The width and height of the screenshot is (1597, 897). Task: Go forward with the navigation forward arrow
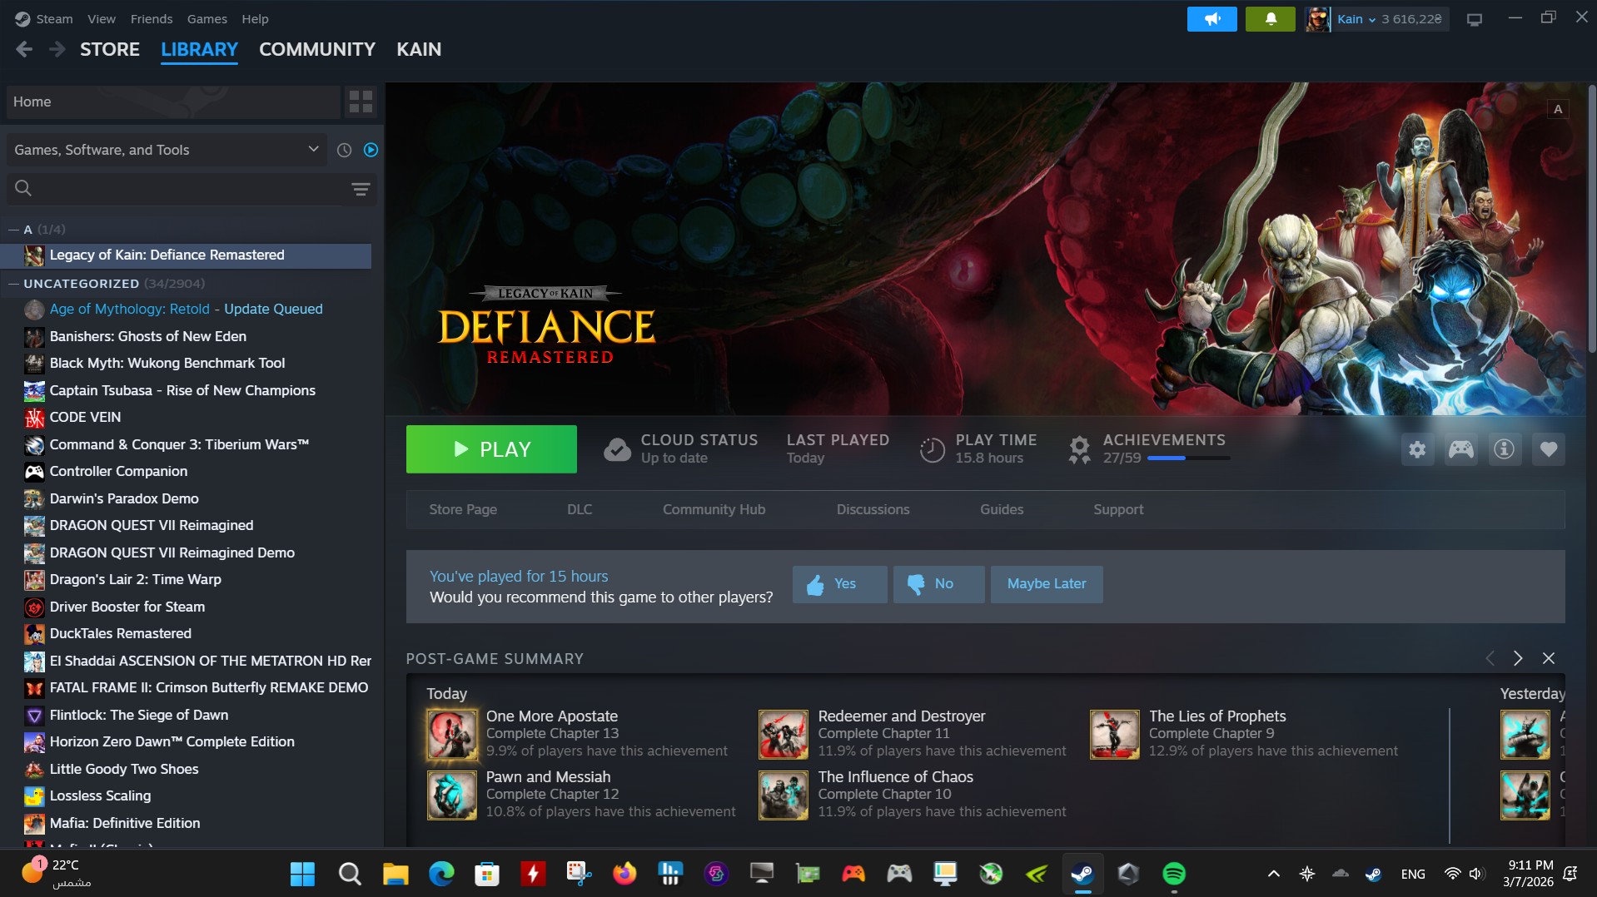coord(57,50)
